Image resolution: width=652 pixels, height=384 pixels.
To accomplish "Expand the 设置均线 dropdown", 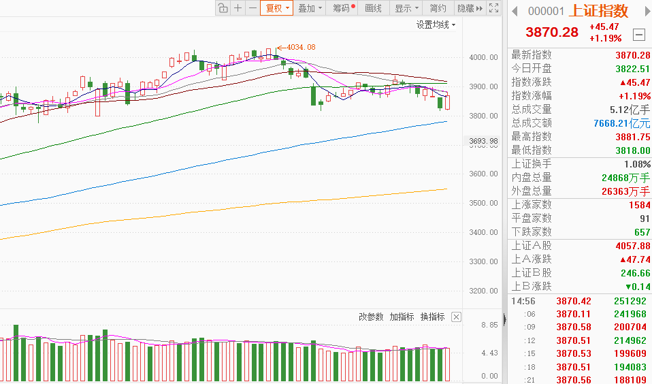I will [x=436, y=25].
